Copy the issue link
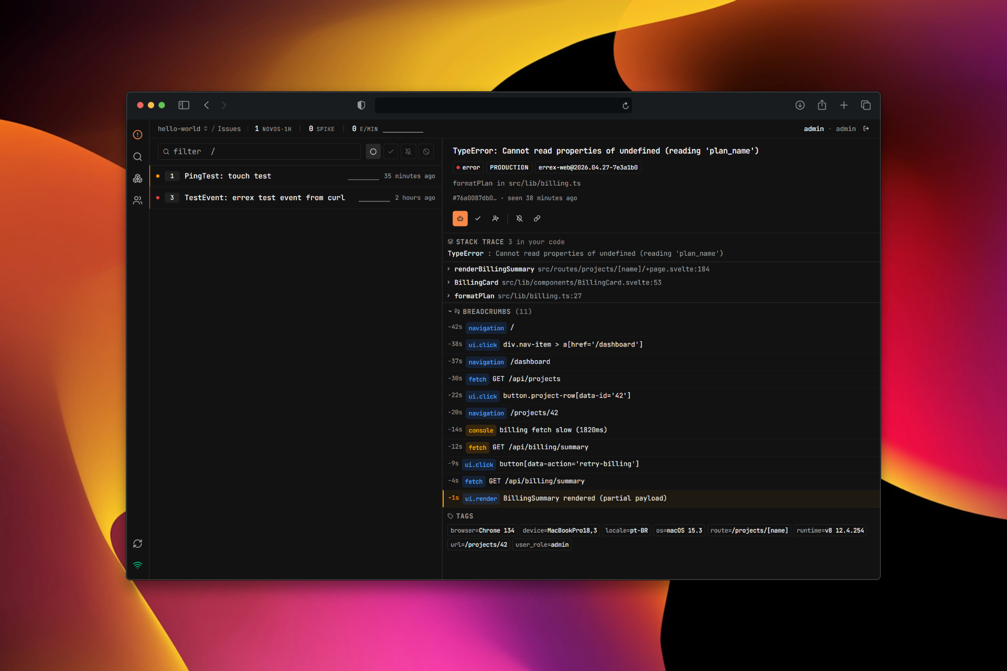Image resolution: width=1007 pixels, height=671 pixels. (x=537, y=219)
